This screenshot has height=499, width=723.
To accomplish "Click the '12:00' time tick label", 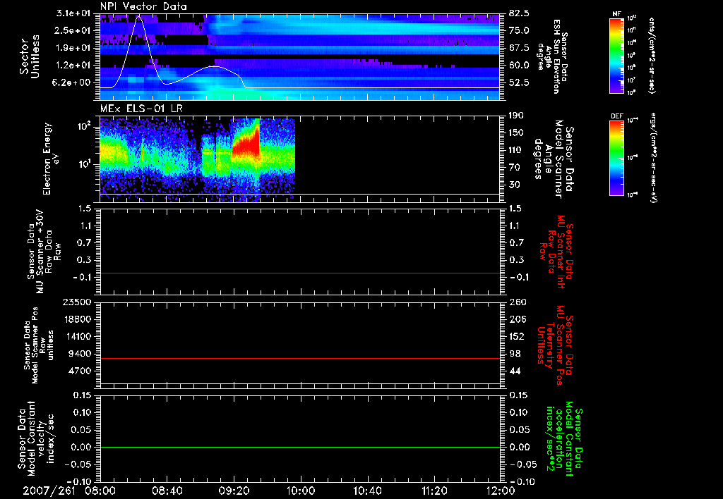I will click(501, 491).
